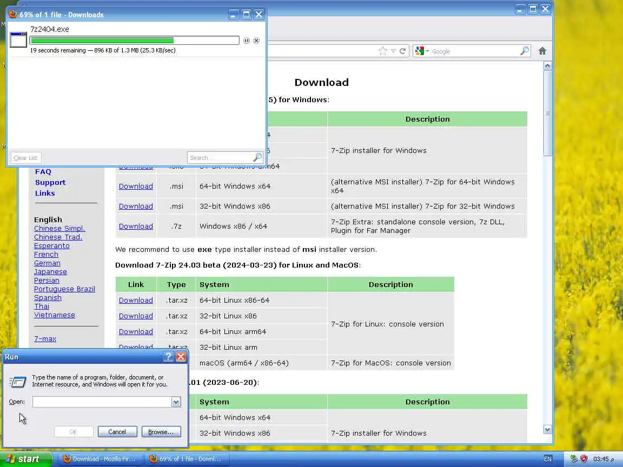Click the 7z2404.exe file icon
The width and height of the screenshot is (623, 467).
tap(18, 39)
